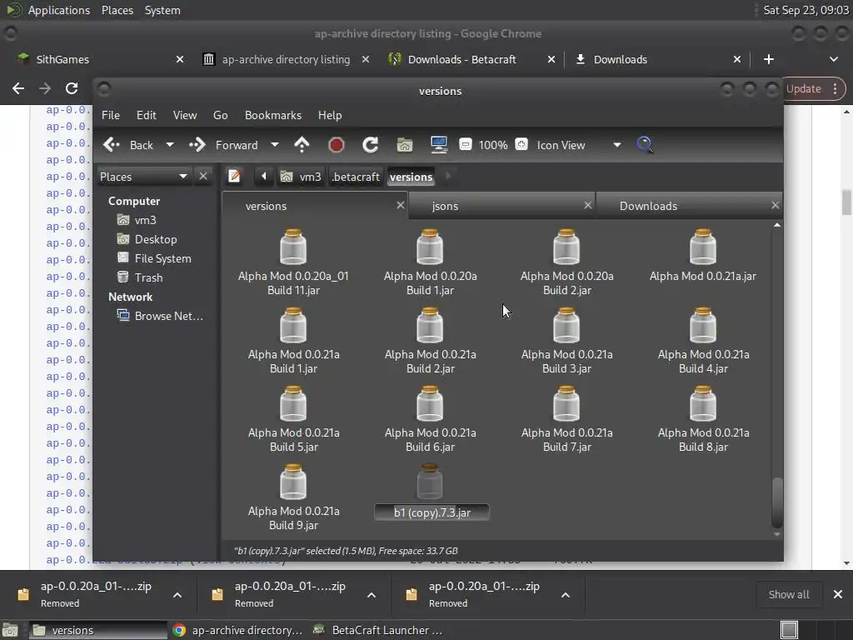Reload the versions folder view
Screen dimensions: 853x640
(x=371, y=145)
